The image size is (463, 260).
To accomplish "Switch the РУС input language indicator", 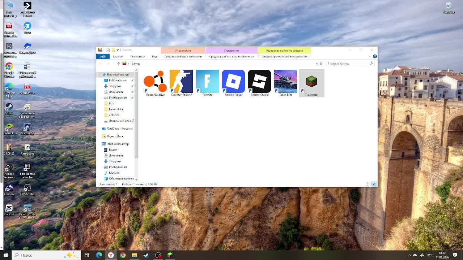I will point(430,255).
